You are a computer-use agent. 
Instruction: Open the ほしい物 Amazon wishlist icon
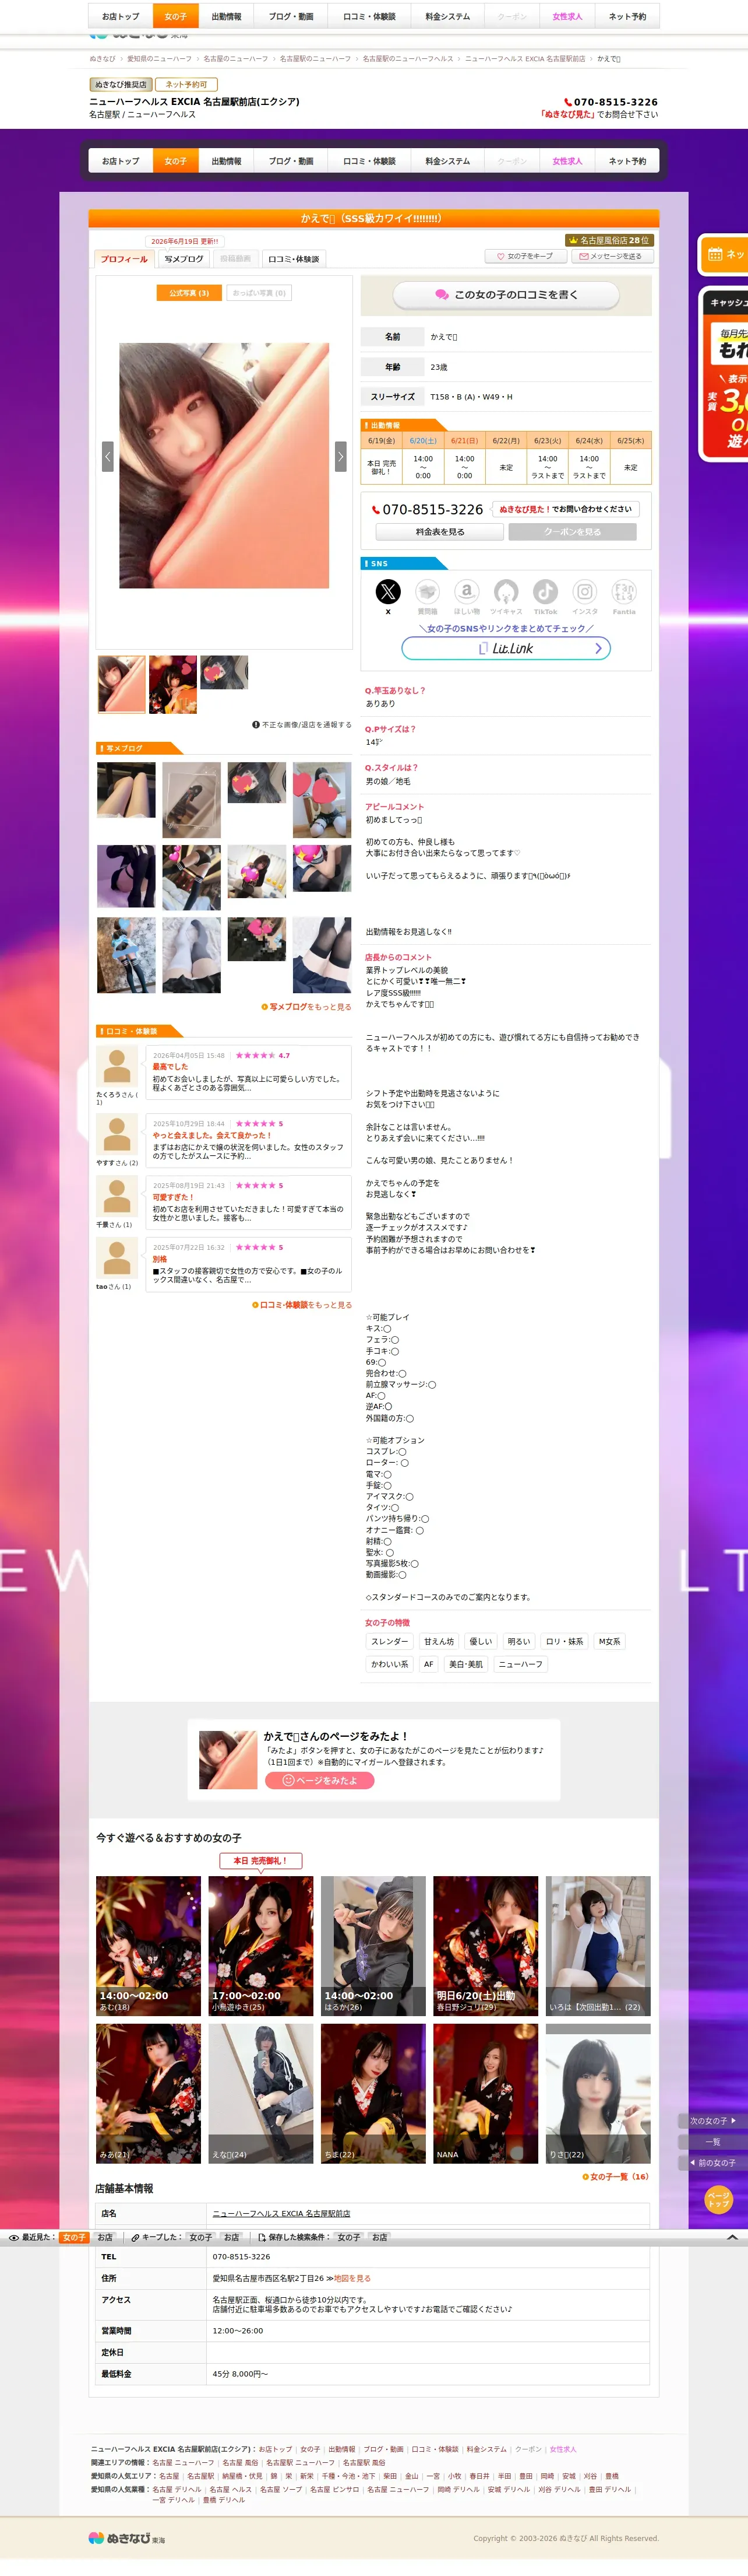coord(467,591)
